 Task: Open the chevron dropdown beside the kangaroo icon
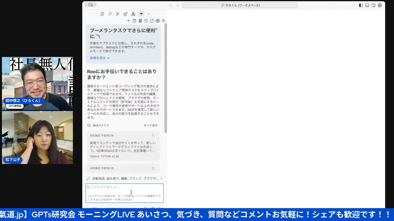click(x=149, y=14)
